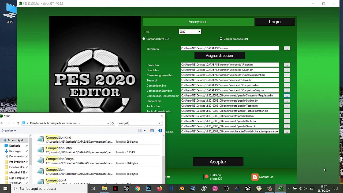The width and height of the screenshot is (343, 193).
Task: Browse for Coach.bin file
Action: [x=287, y=70]
